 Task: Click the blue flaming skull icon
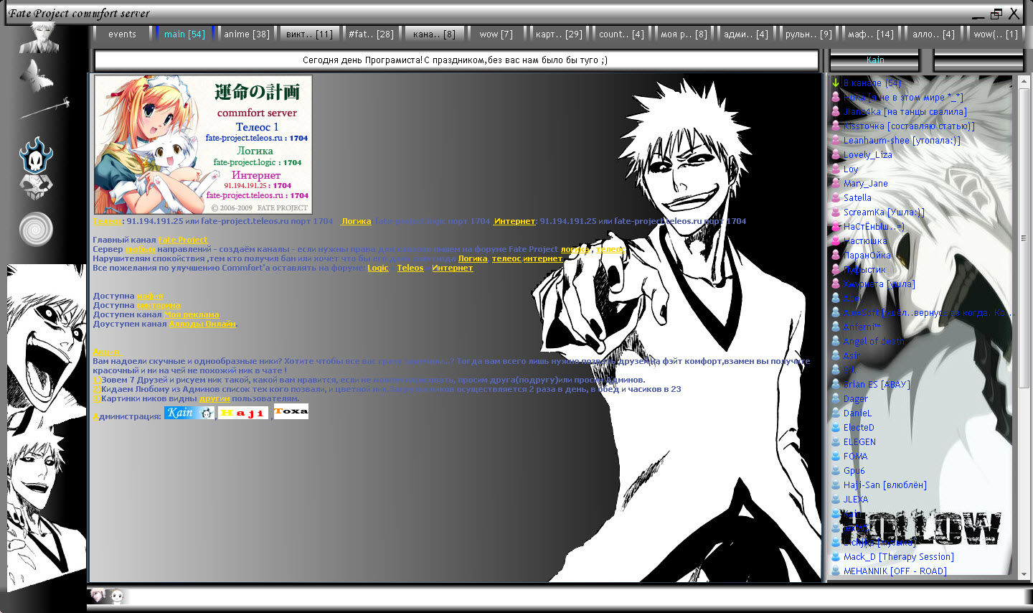click(36, 155)
